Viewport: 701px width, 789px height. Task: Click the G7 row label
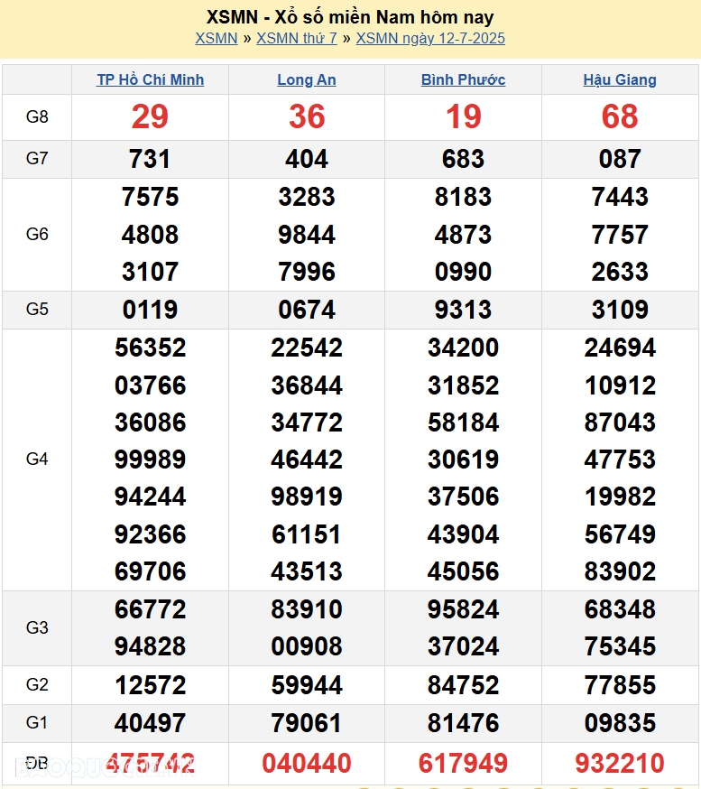point(37,159)
